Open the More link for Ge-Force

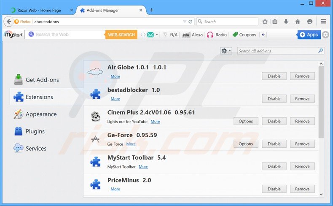coord(131,144)
